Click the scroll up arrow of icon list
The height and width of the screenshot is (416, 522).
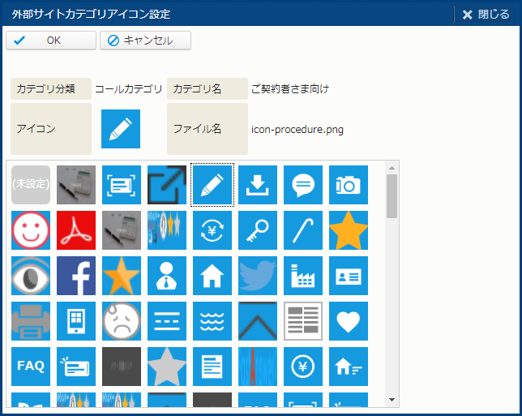392,168
